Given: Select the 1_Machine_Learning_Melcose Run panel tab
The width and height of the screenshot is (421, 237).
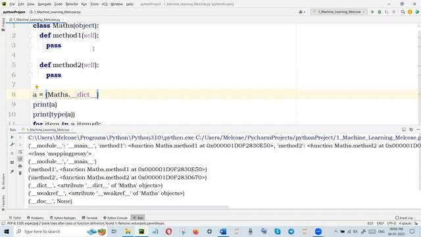Looking at the screenshot, I should pos(48,130).
